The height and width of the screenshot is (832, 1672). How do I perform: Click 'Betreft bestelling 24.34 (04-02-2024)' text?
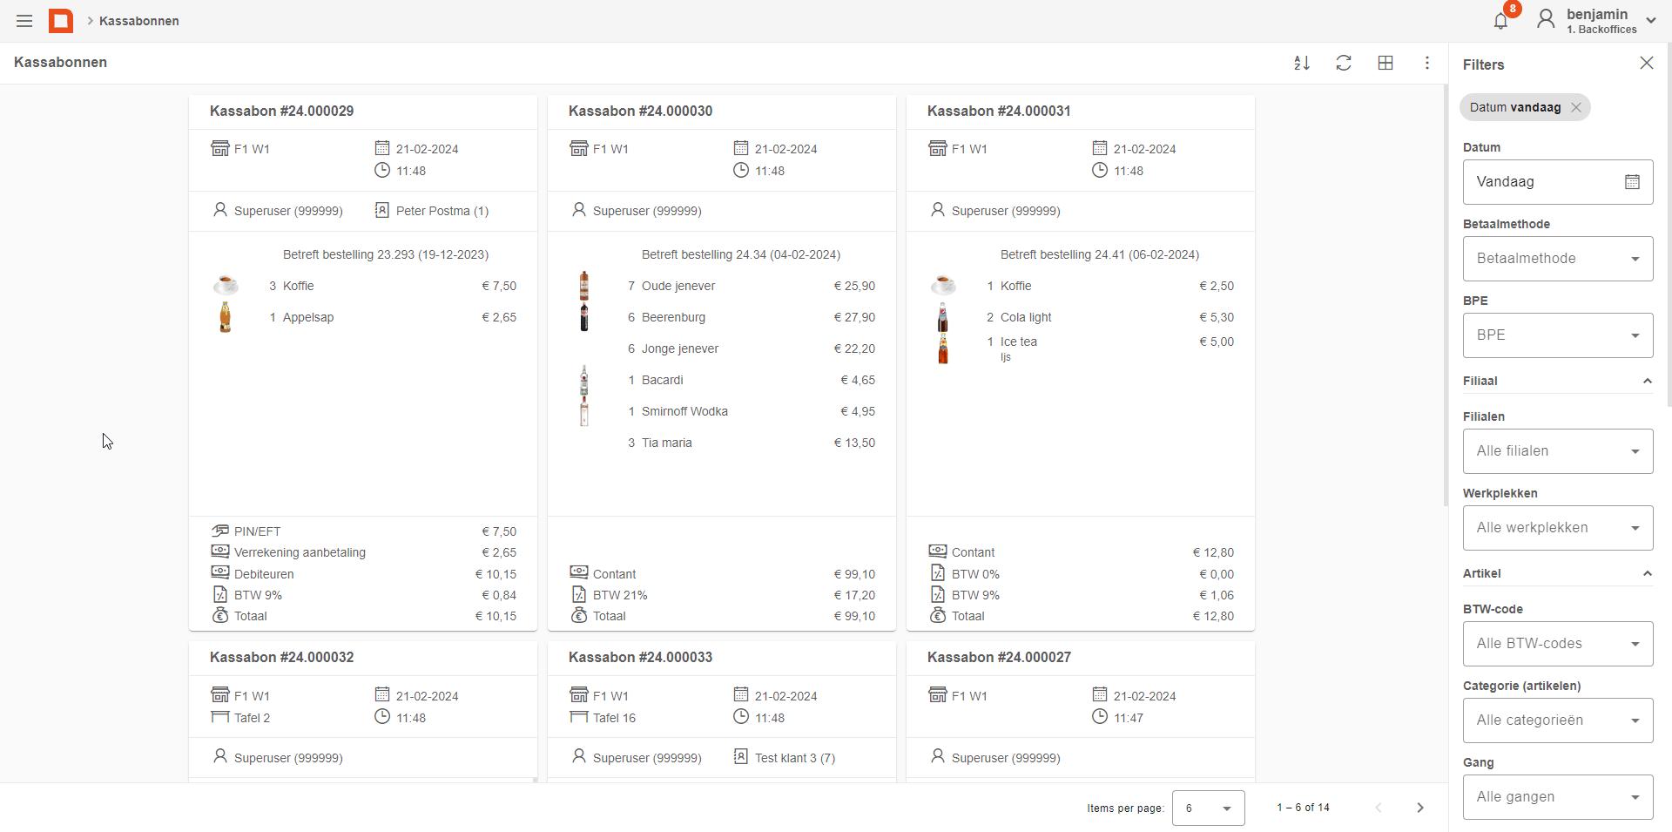pyautogui.click(x=741, y=254)
